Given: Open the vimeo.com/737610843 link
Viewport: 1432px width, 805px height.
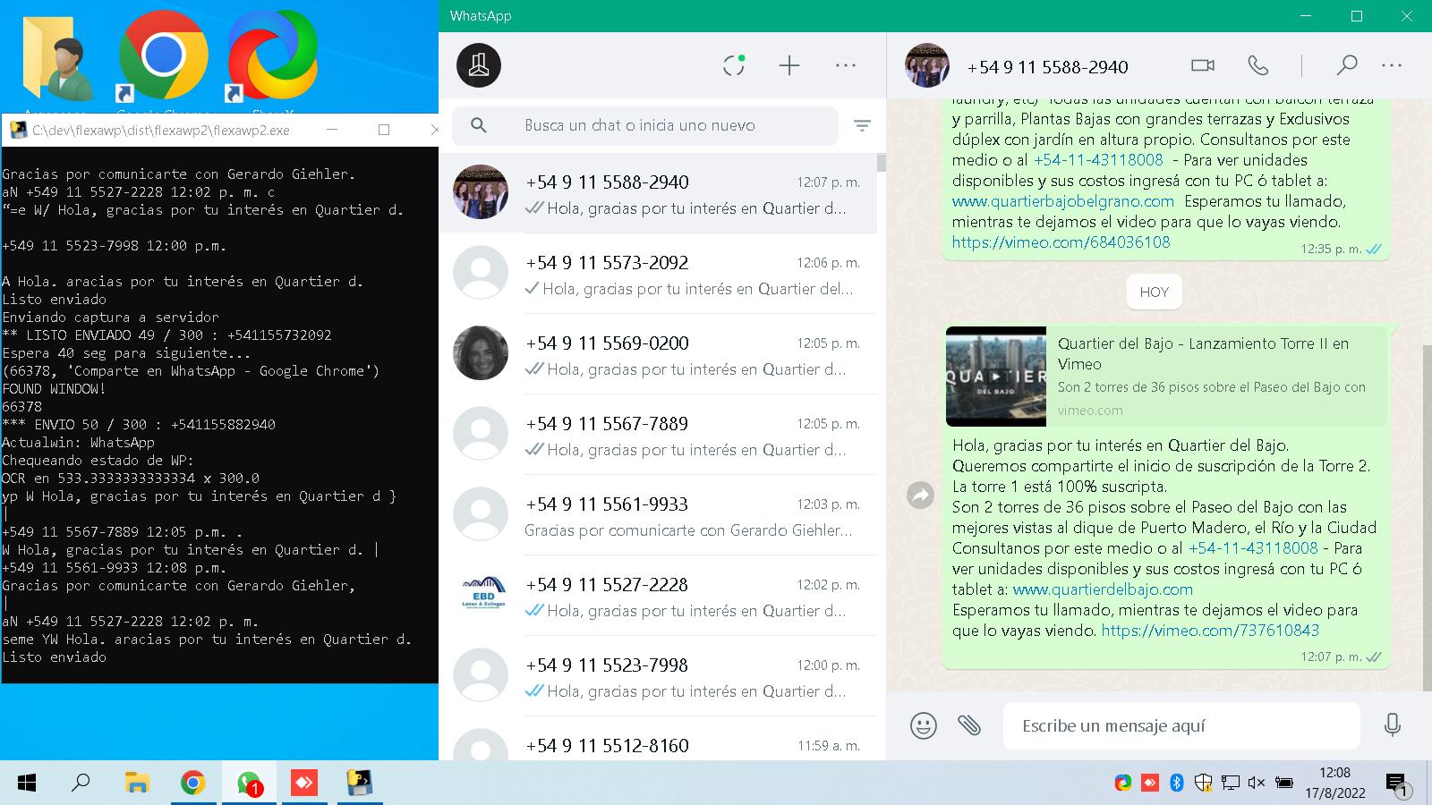Looking at the screenshot, I should click(x=1210, y=631).
